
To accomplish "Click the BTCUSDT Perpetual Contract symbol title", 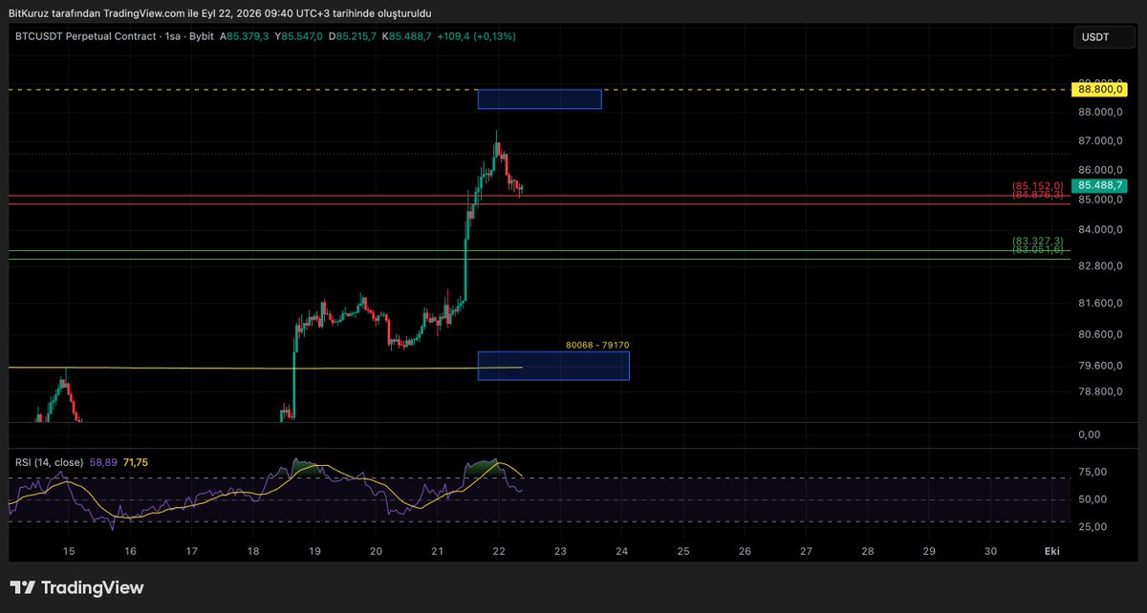I will (86, 36).
